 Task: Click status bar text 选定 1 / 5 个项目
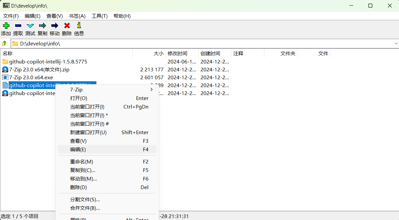pyautogui.click(x=20, y=216)
